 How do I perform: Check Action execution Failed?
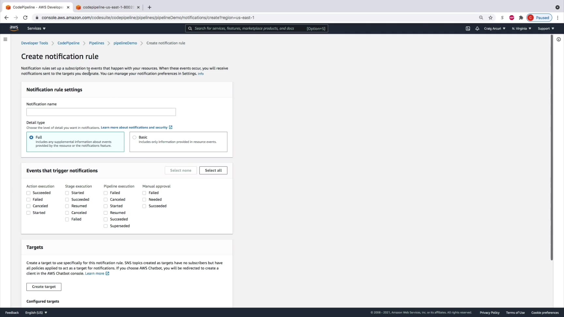click(x=28, y=200)
